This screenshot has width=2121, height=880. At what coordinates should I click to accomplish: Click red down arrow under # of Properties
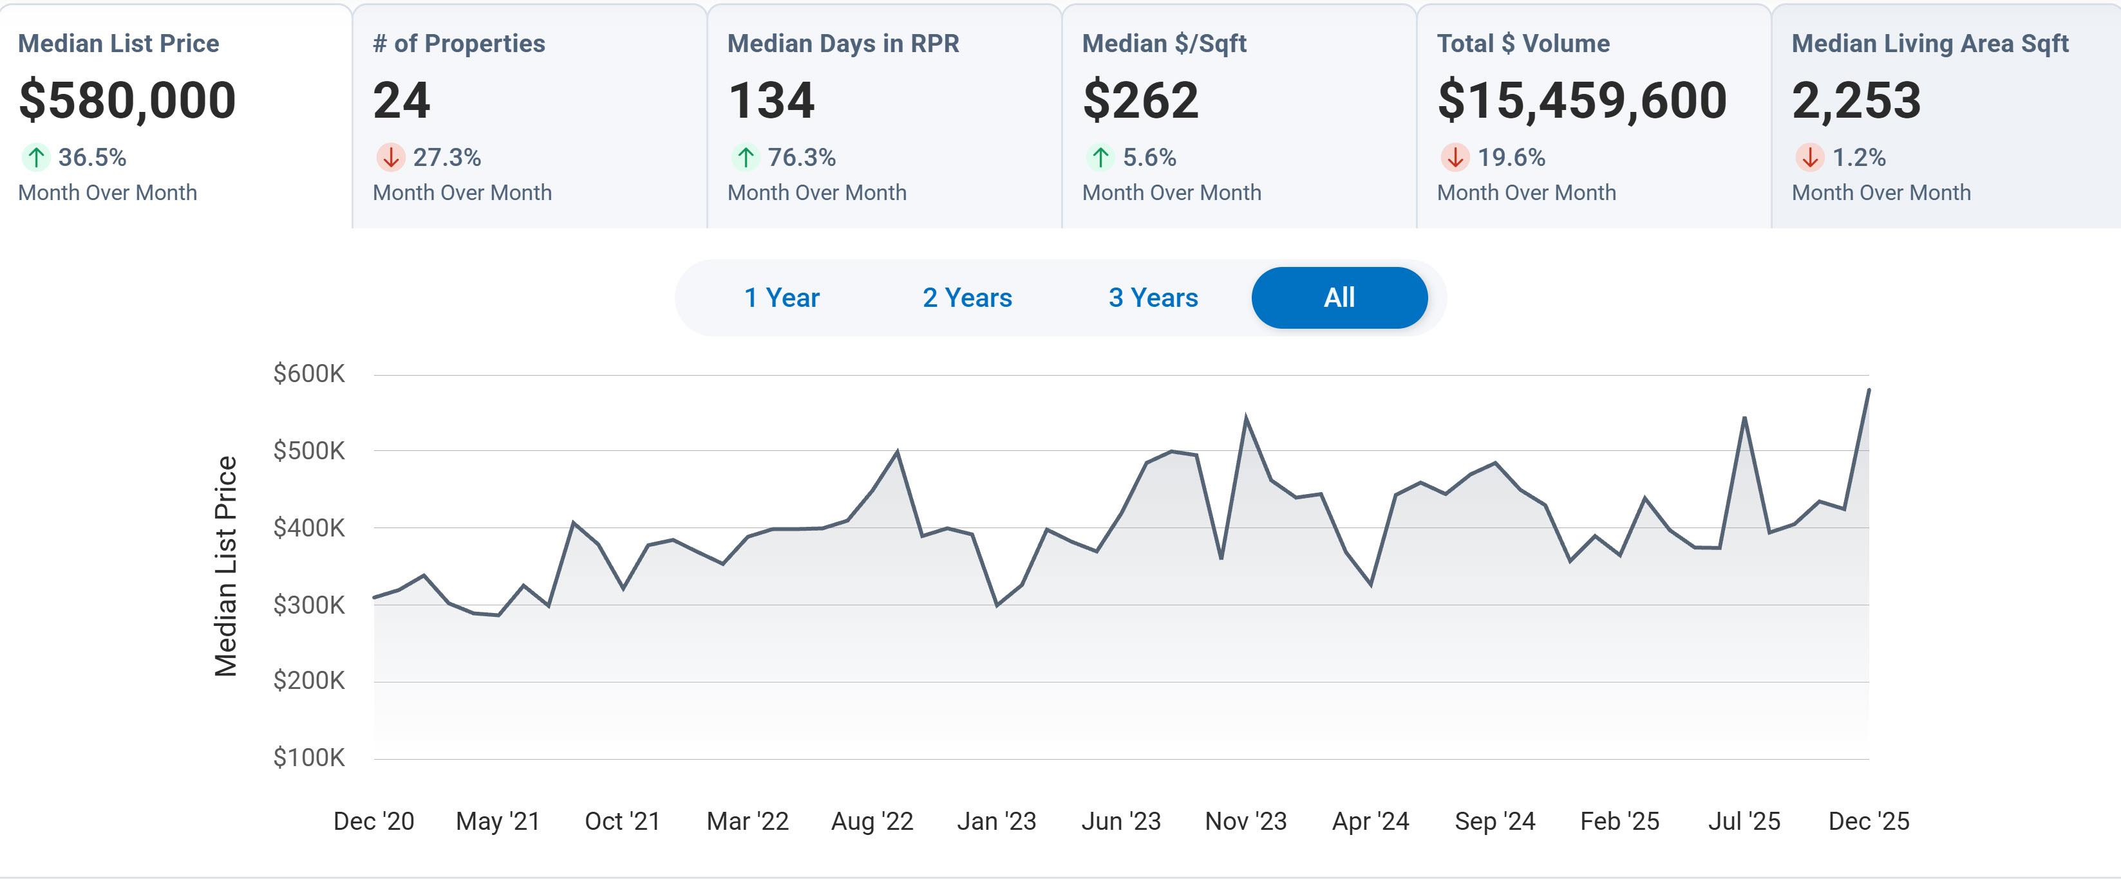pyautogui.click(x=390, y=157)
